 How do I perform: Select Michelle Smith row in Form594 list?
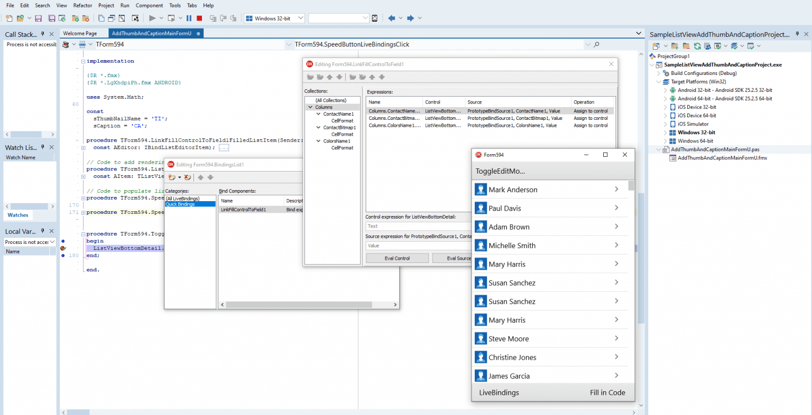point(550,245)
